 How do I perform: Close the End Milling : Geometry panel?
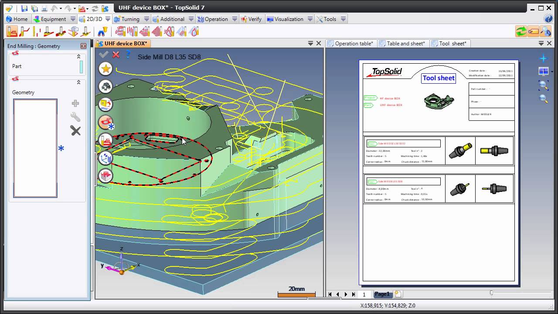pyautogui.click(x=83, y=46)
